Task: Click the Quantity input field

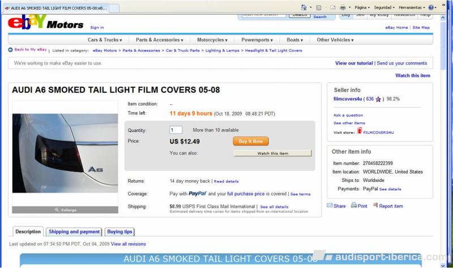Action: pos(176,130)
